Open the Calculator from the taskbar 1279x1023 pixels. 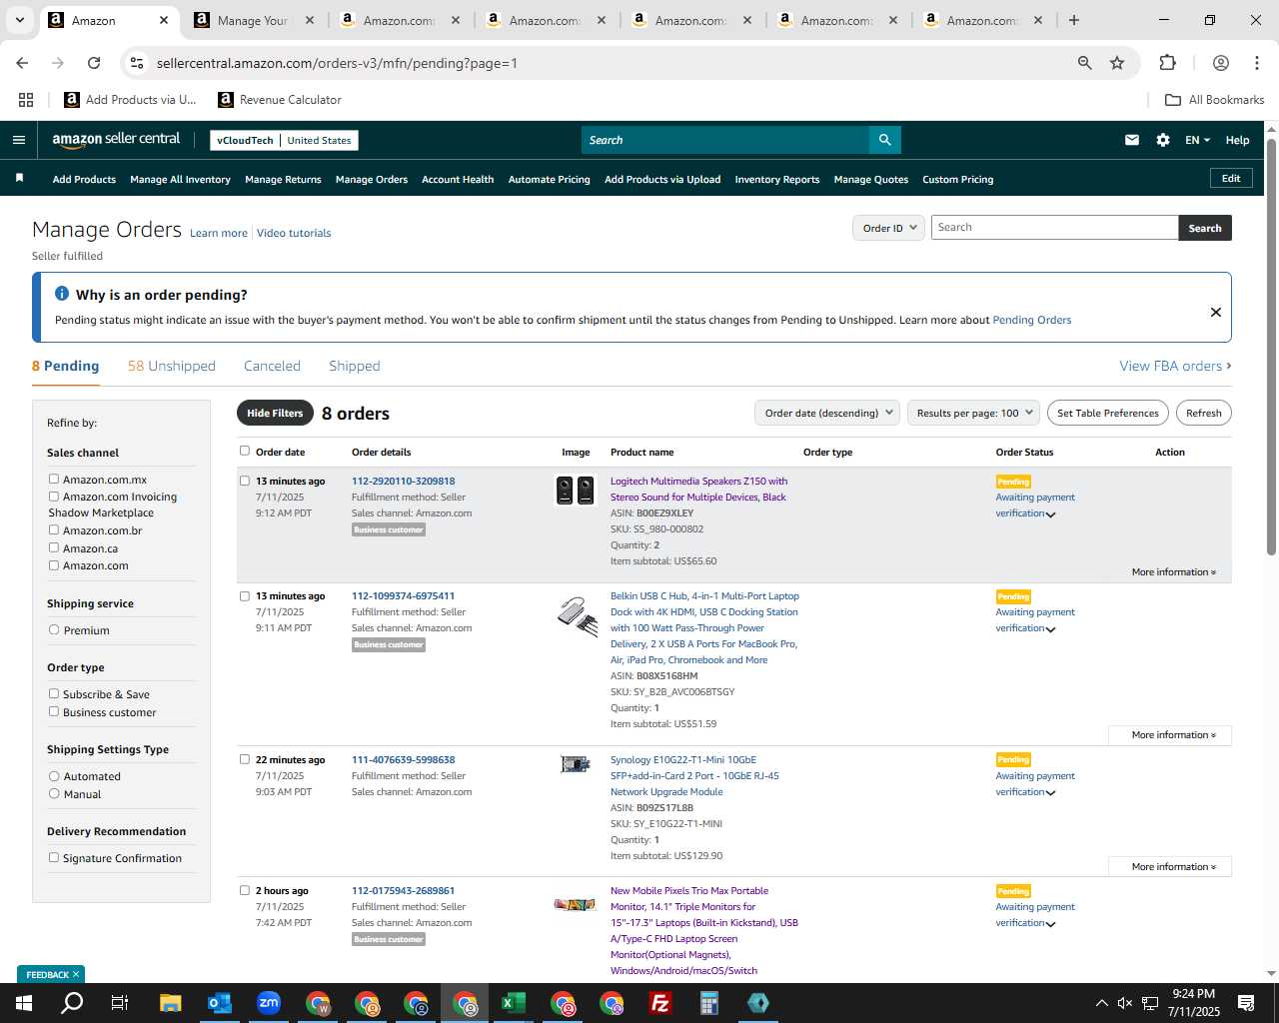709,1003
